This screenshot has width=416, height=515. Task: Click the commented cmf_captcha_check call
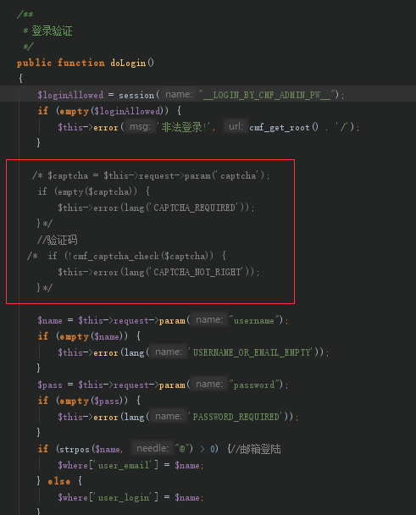[x=139, y=256]
